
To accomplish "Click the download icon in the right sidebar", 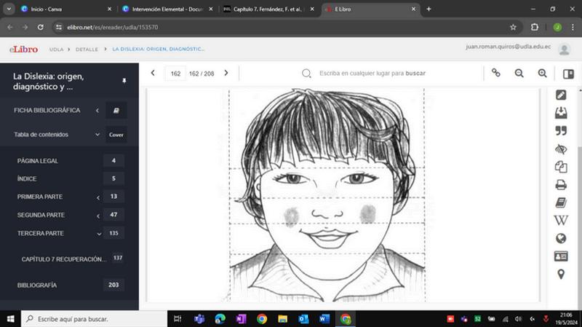I will pos(561,113).
